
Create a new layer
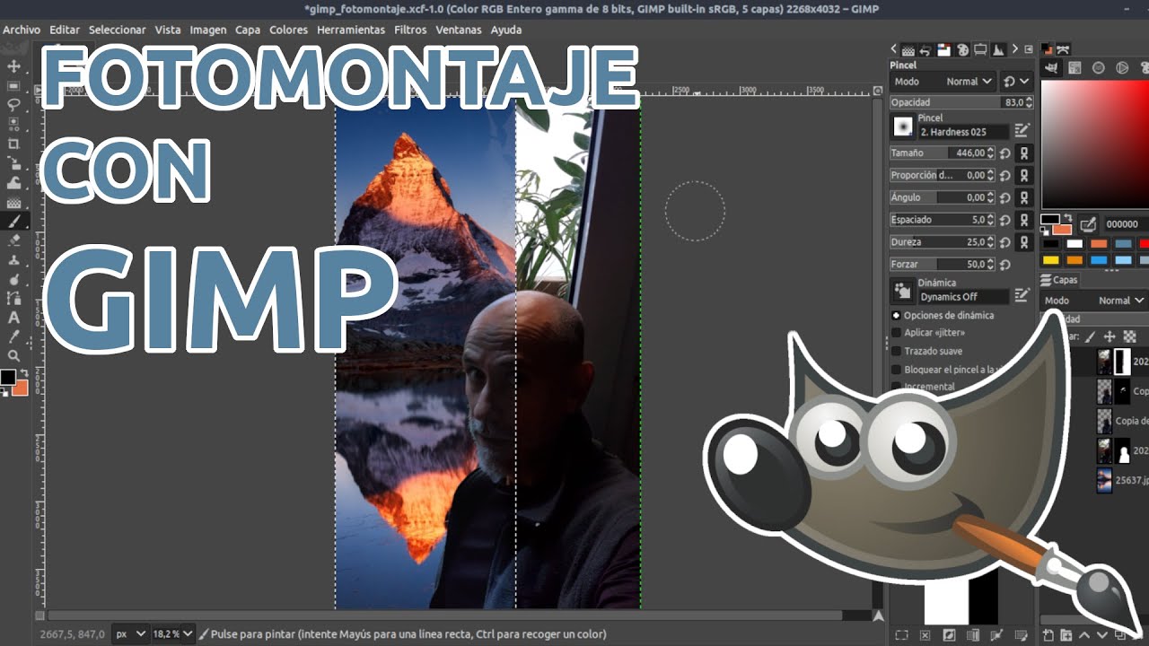[1048, 635]
